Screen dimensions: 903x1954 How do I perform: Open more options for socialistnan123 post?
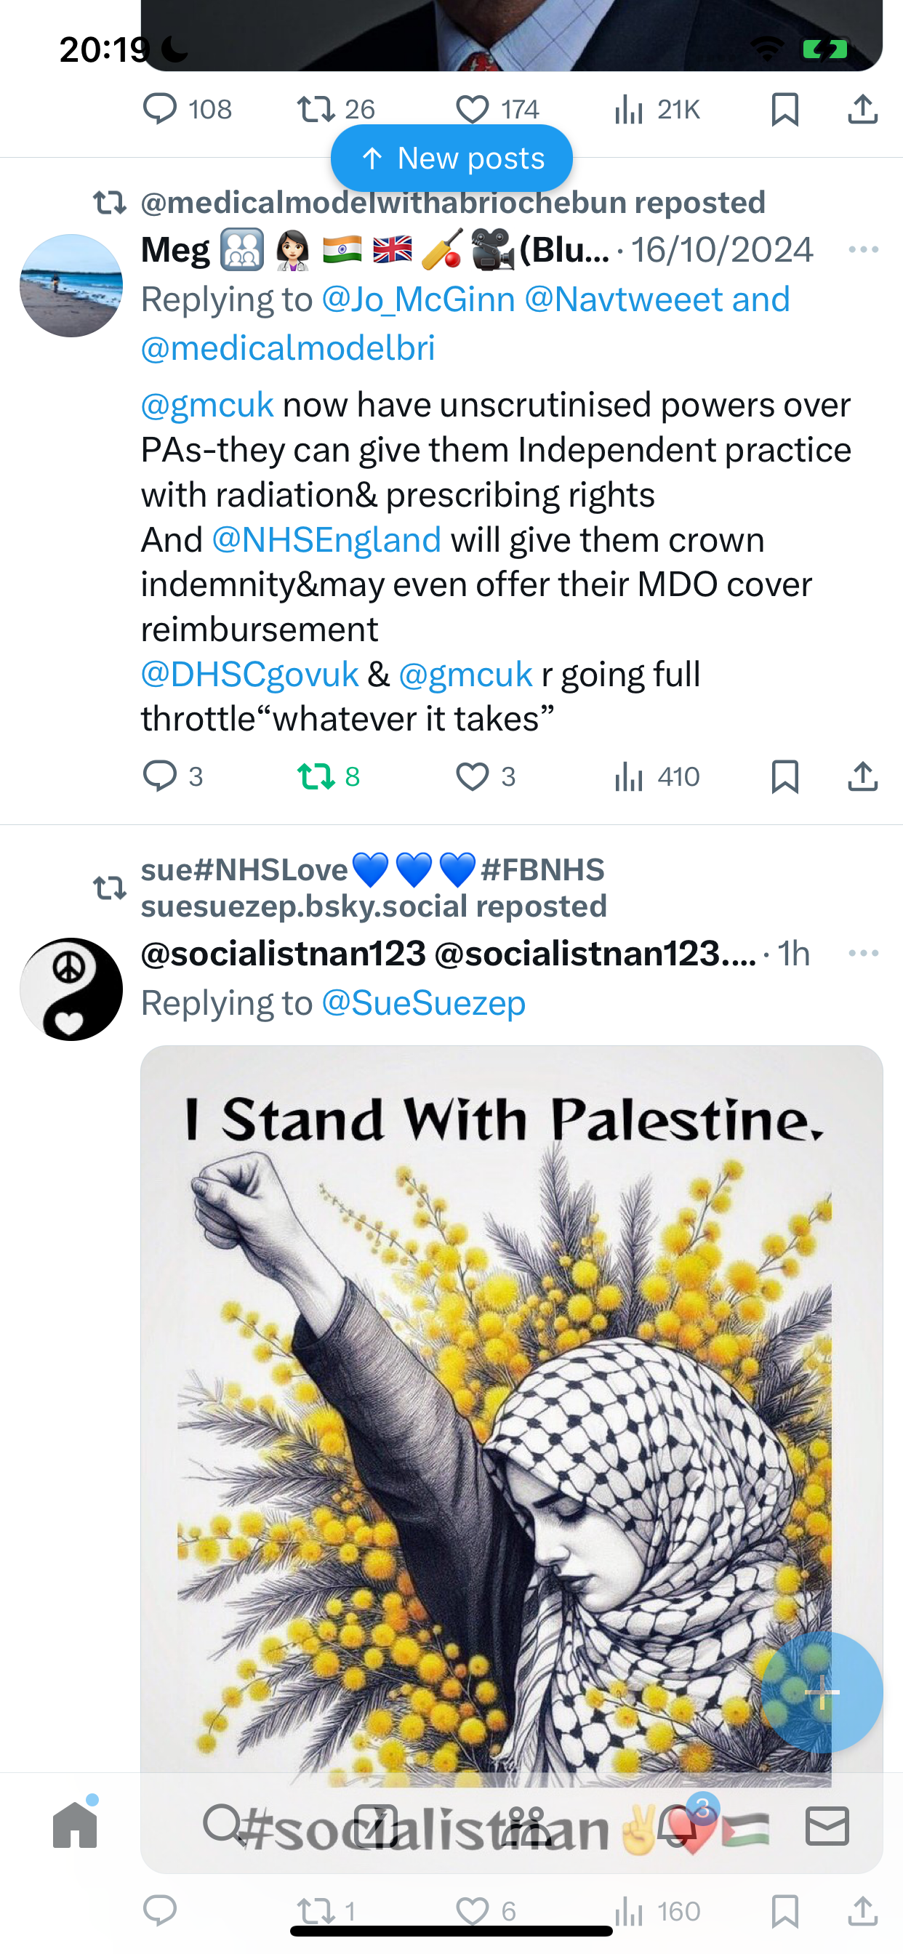pyautogui.click(x=864, y=953)
